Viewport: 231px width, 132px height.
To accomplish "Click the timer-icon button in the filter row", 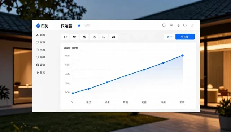I will click(x=84, y=37).
